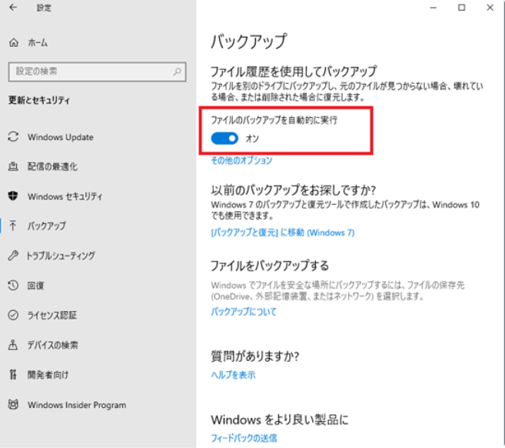
Task: Click the 回復 history clock icon
Action: (x=13, y=286)
